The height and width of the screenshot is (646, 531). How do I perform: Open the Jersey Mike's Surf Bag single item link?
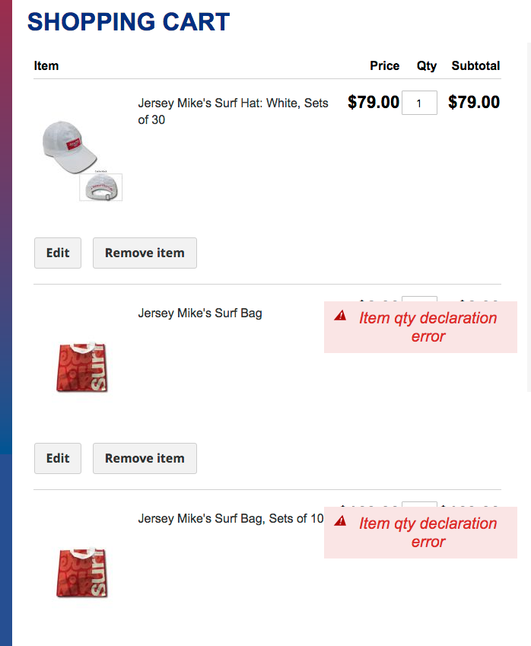(x=200, y=313)
